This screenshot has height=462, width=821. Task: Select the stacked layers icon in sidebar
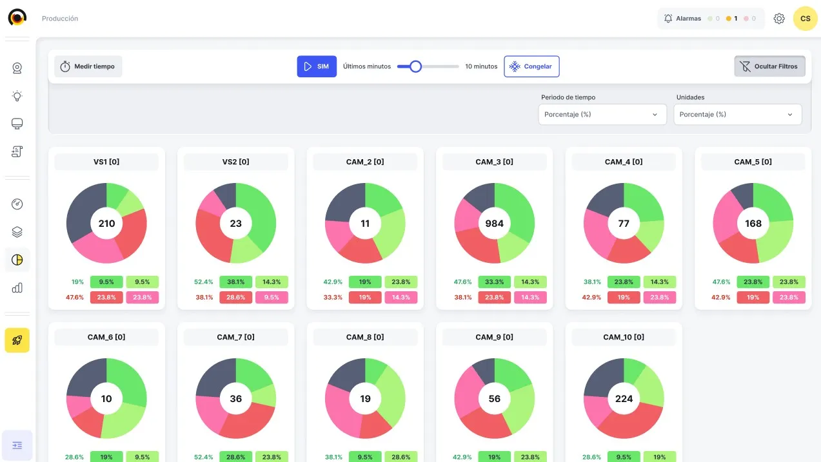coord(17,232)
